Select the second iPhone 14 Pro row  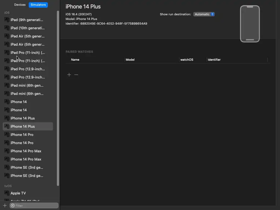point(28,143)
